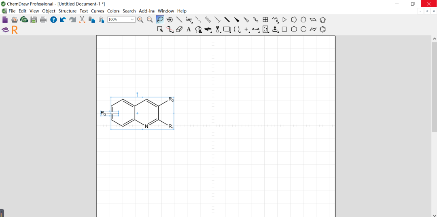The width and height of the screenshot is (437, 217).
Task: Click the orange R reaxys icon
Action: pyautogui.click(x=15, y=30)
